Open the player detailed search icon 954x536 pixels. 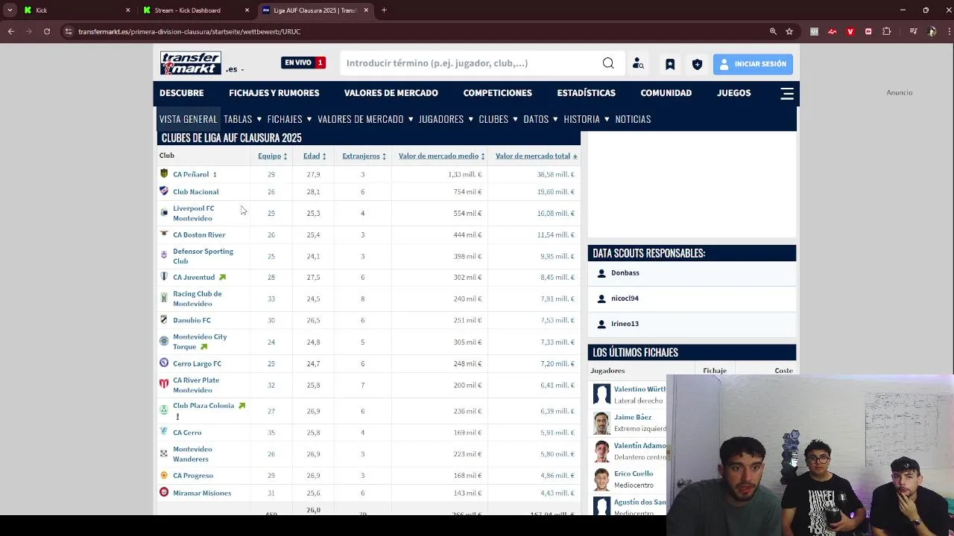click(x=638, y=64)
